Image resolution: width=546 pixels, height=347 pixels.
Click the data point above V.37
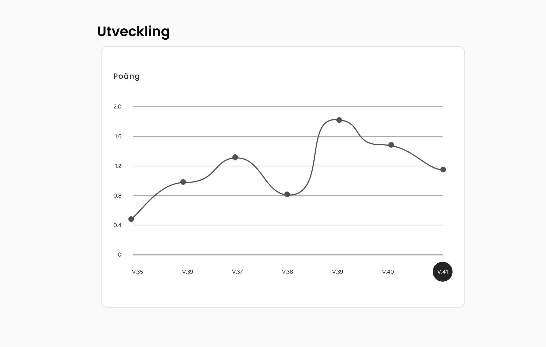pyautogui.click(x=235, y=157)
